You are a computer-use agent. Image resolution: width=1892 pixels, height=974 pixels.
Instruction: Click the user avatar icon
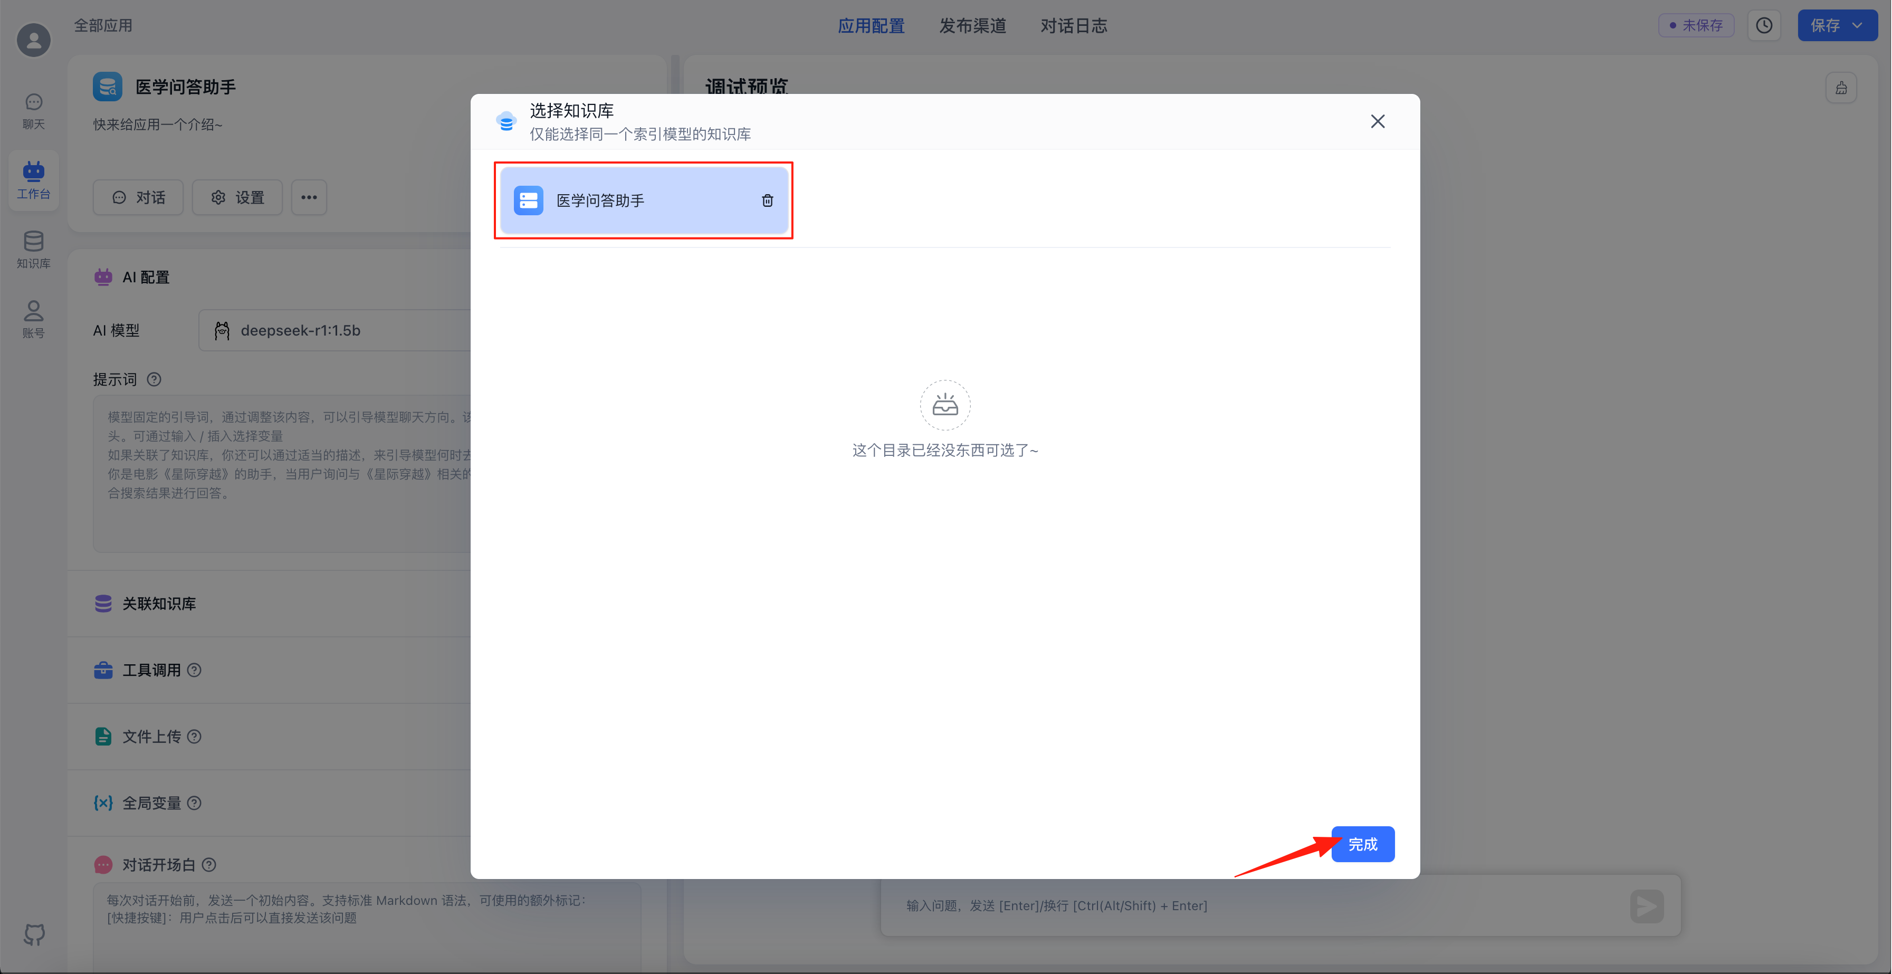coord(34,40)
